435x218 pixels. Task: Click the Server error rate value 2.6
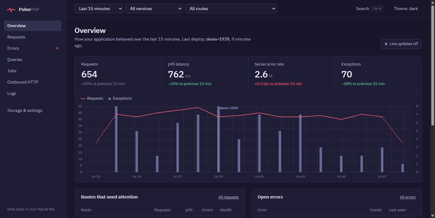pos(261,74)
